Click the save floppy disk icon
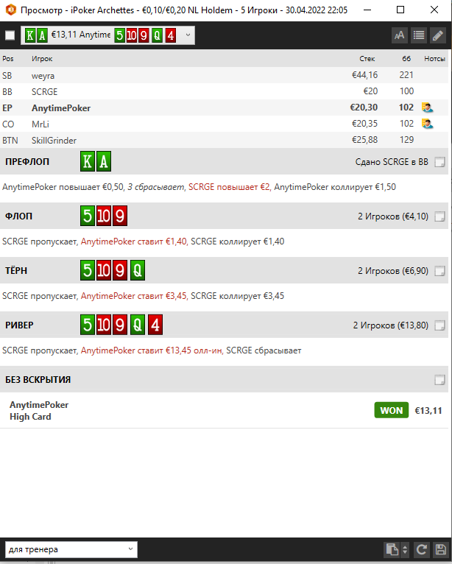Viewport: 452px width, 564px height. 440,549
